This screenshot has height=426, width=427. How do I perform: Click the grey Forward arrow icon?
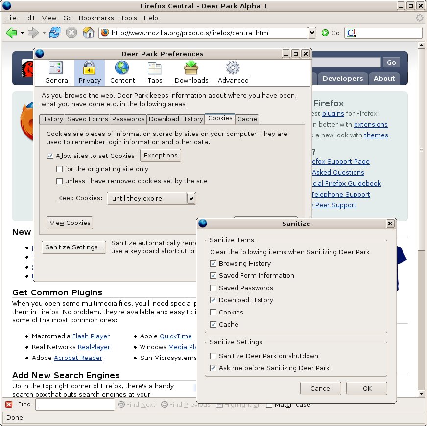[x=33, y=33]
